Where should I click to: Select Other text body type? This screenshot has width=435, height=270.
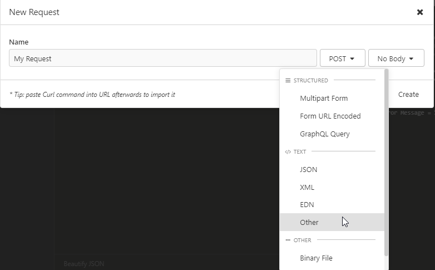332,222
